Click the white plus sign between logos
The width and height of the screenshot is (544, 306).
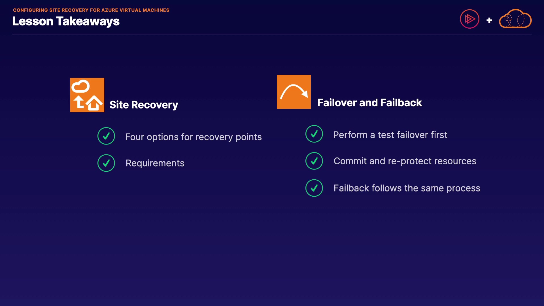tap(489, 20)
